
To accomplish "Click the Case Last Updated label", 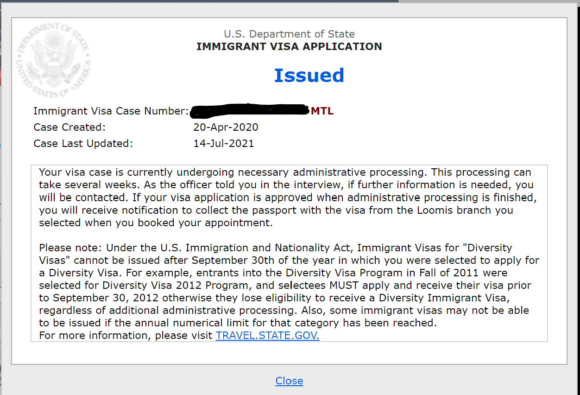I will tap(83, 143).
